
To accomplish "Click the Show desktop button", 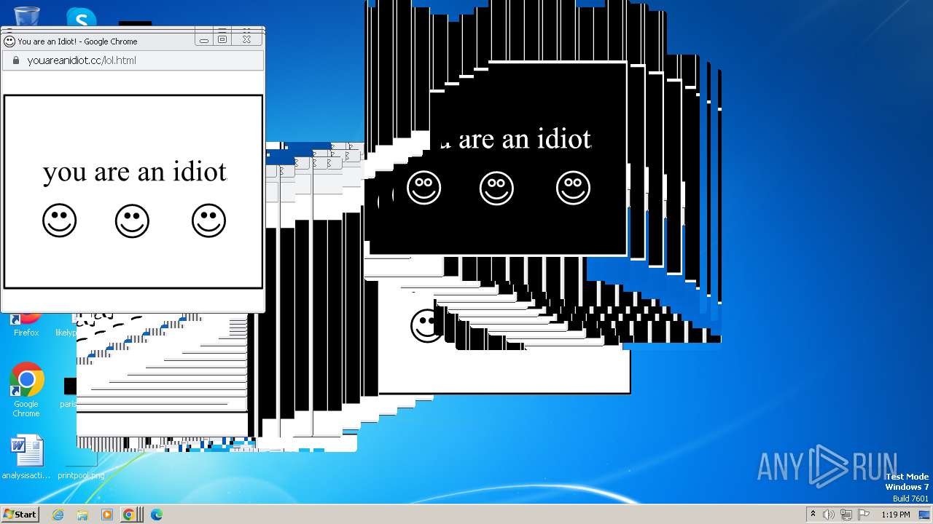I will click(924, 515).
